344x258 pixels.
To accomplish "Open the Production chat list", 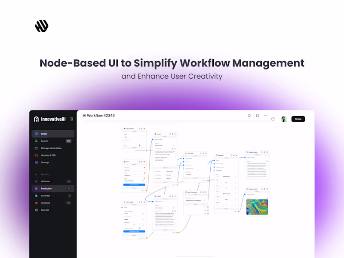I will [53, 188].
